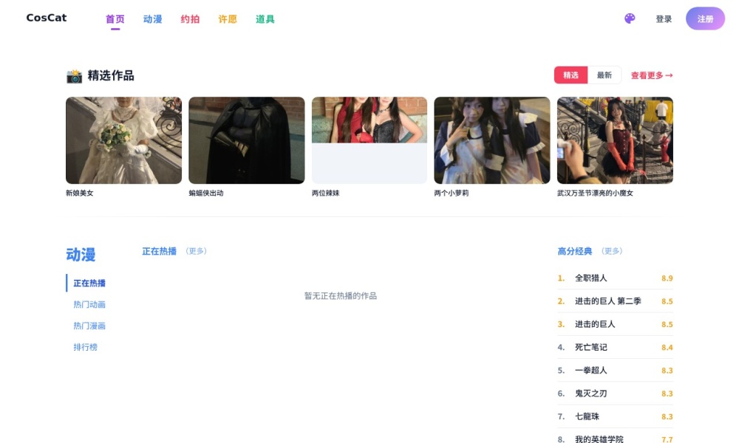
Task: Open the 两个小萝莉 thumbnail
Action: pyautogui.click(x=492, y=140)
